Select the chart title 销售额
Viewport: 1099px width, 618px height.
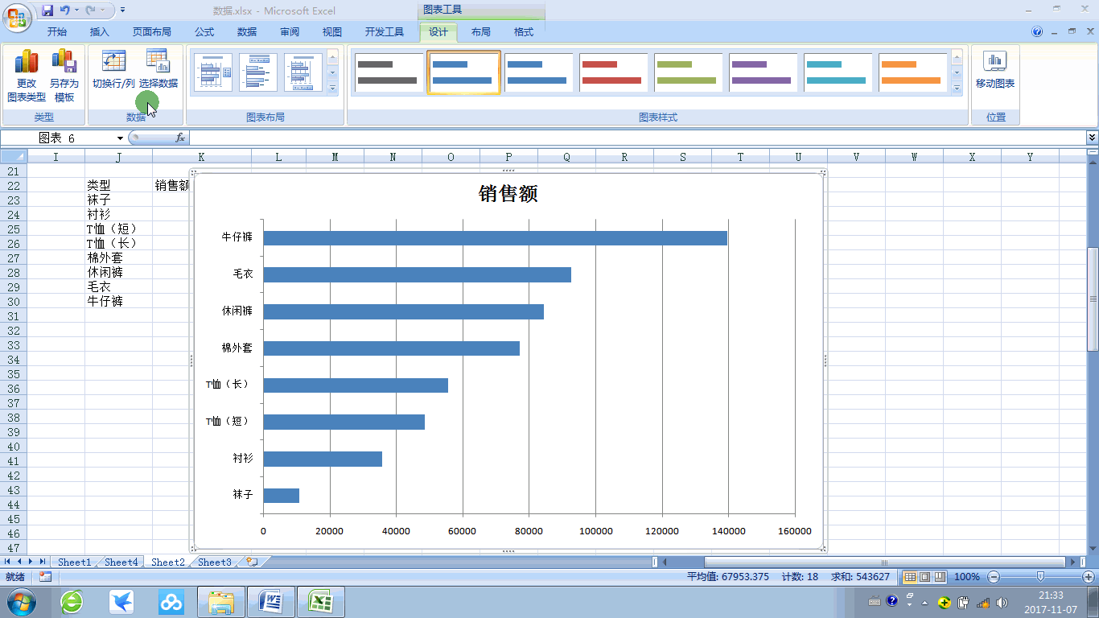(508, 194)
